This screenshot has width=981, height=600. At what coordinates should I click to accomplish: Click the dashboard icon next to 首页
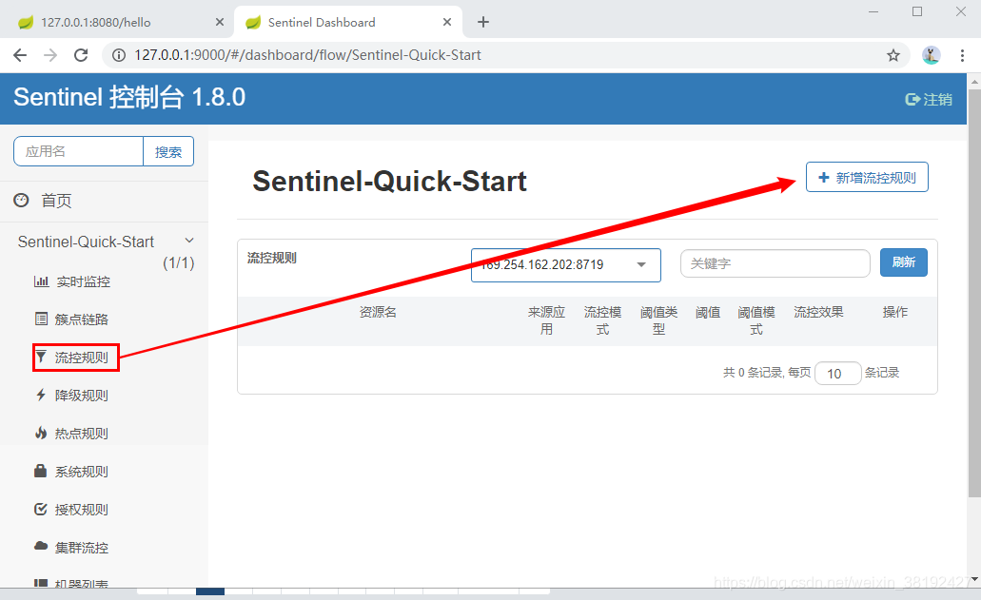[x=21, y=200]
